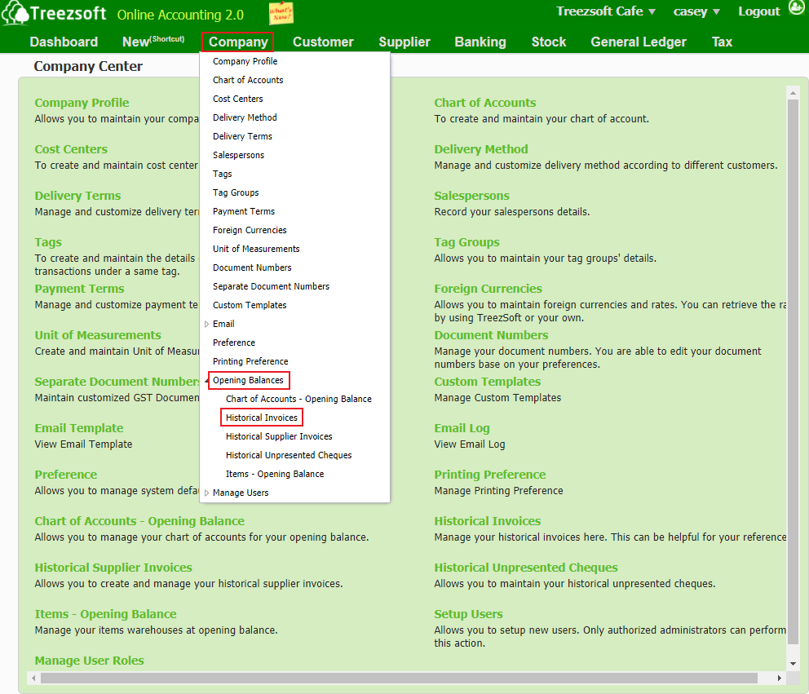Viewport: 809px width, 694px height.
Task: Select Salespersons menu entry
Action: 238,155
